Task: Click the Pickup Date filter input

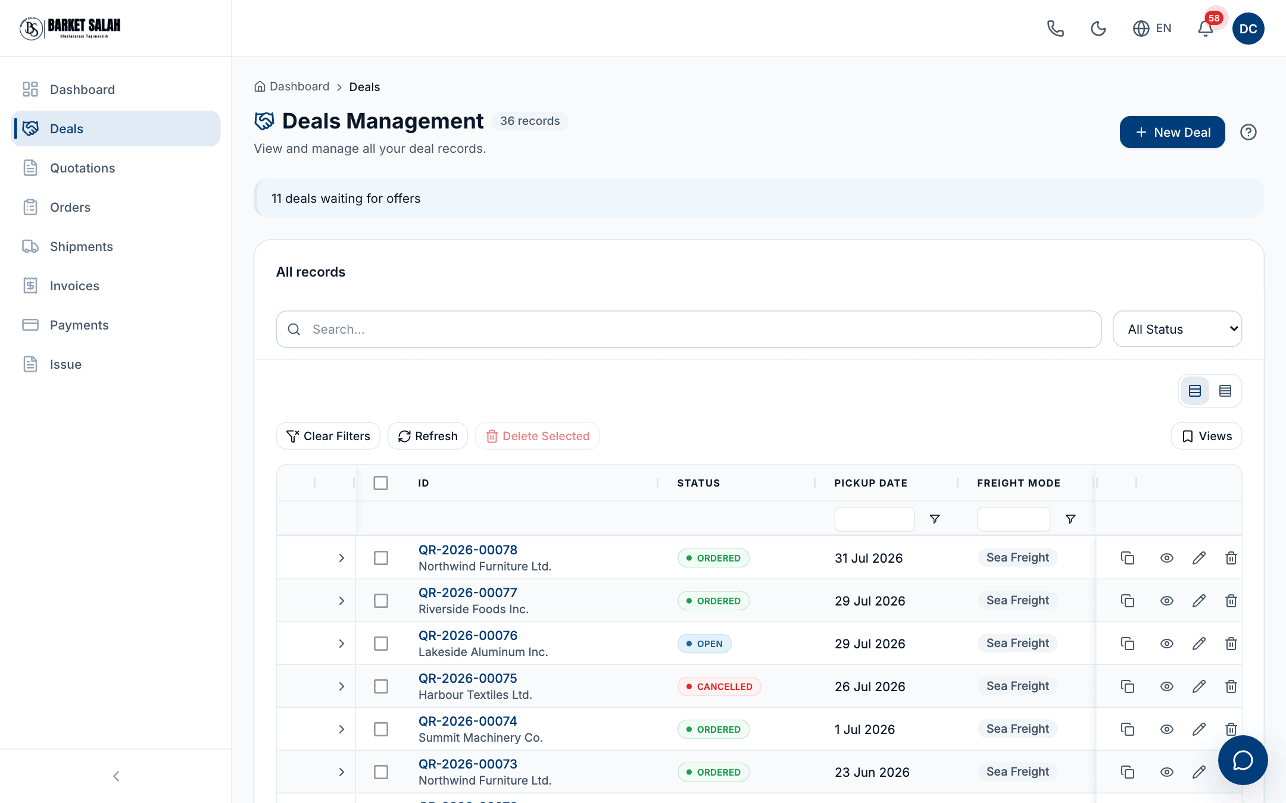Action: [x=874, y=519]
